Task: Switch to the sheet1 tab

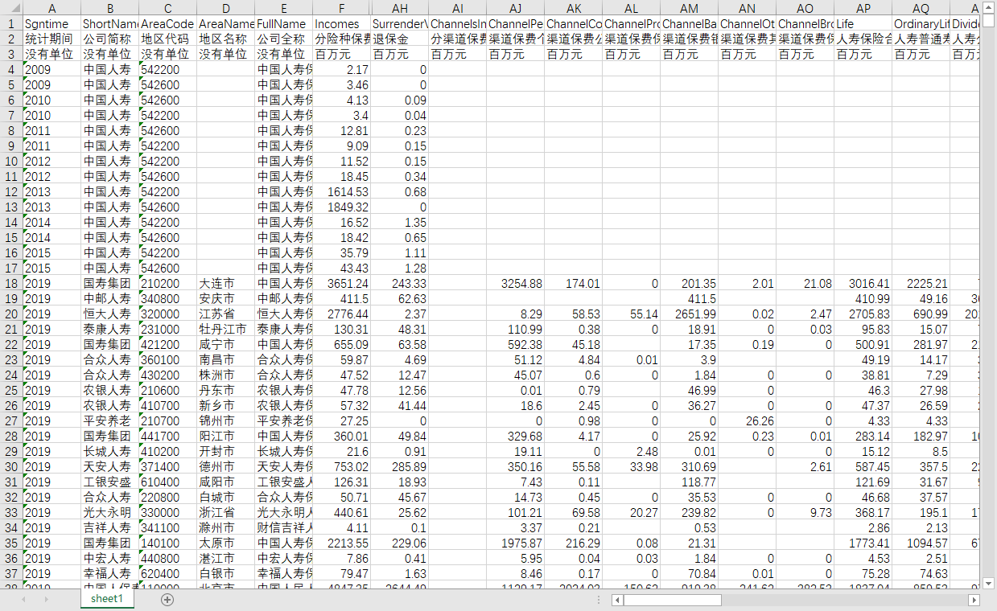Action: pos(107,599)
